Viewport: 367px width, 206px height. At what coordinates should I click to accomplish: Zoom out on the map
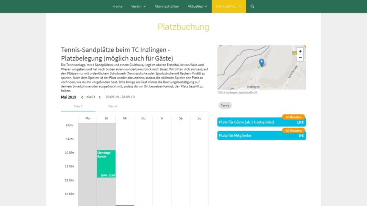(x=300, y=58)
